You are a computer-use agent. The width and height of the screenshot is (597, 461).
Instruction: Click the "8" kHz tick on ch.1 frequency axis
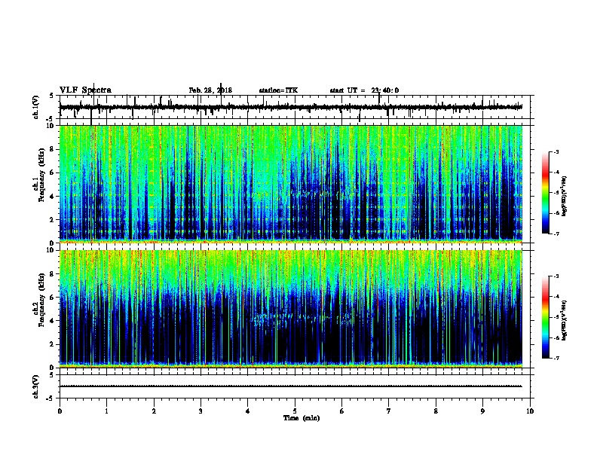(x=53, y=149)
